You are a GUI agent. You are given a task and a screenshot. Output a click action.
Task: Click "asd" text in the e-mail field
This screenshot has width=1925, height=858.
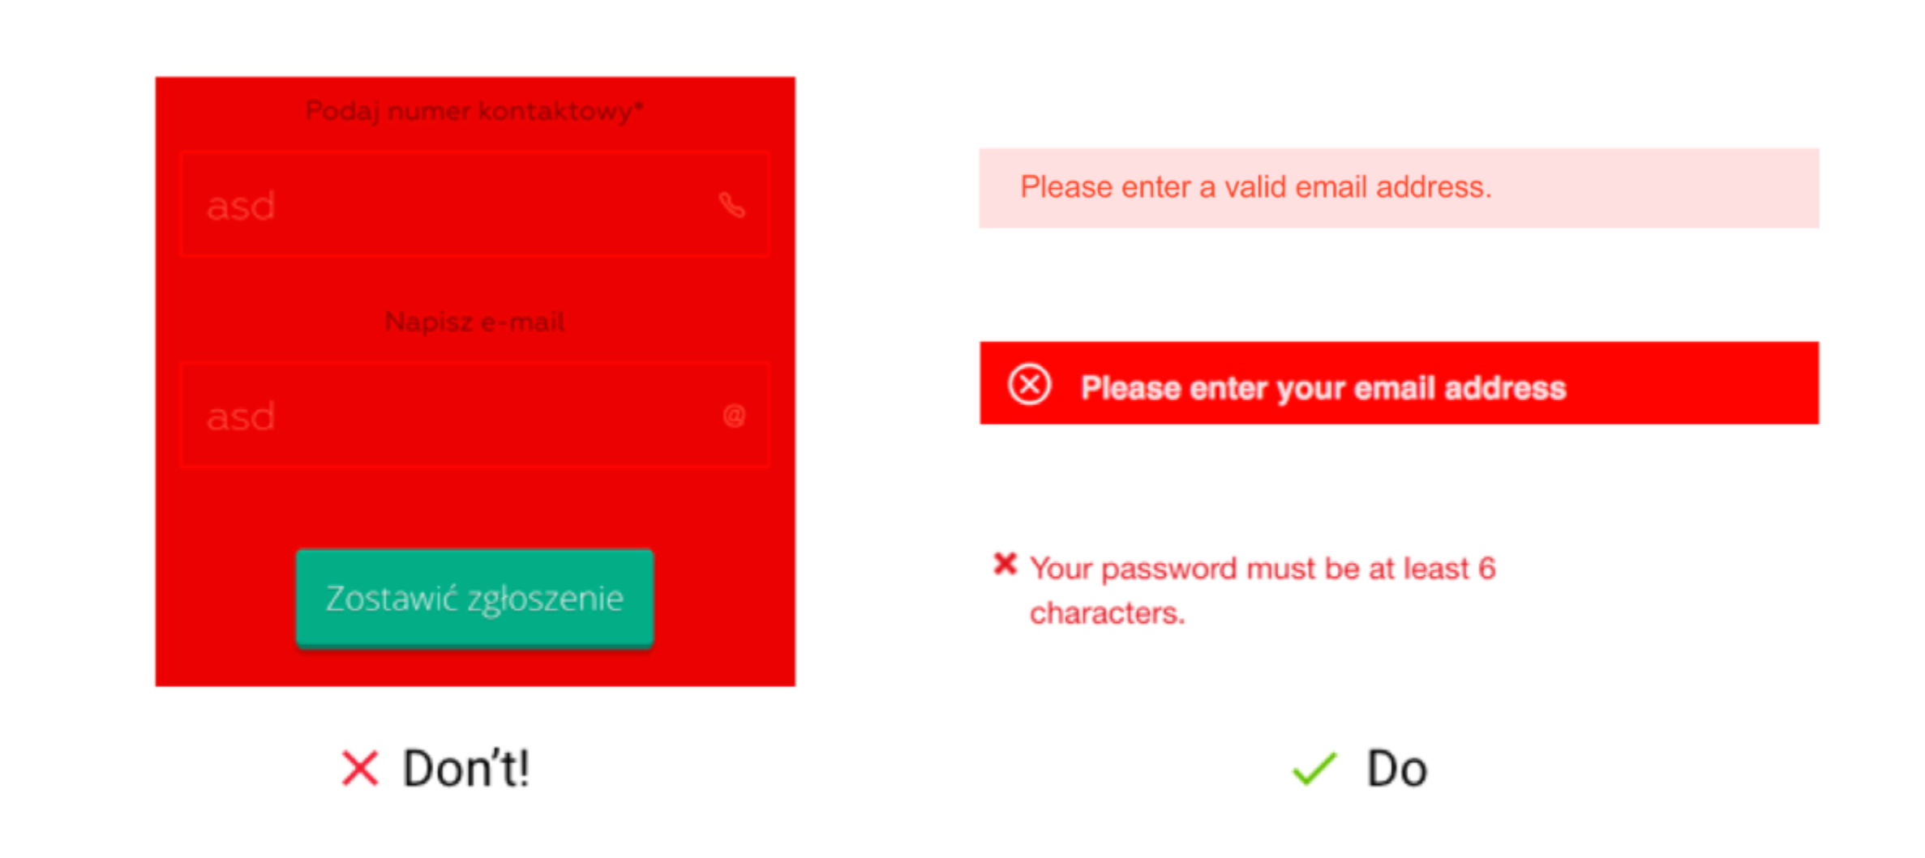pyautogui.click(x=241, y=417)
